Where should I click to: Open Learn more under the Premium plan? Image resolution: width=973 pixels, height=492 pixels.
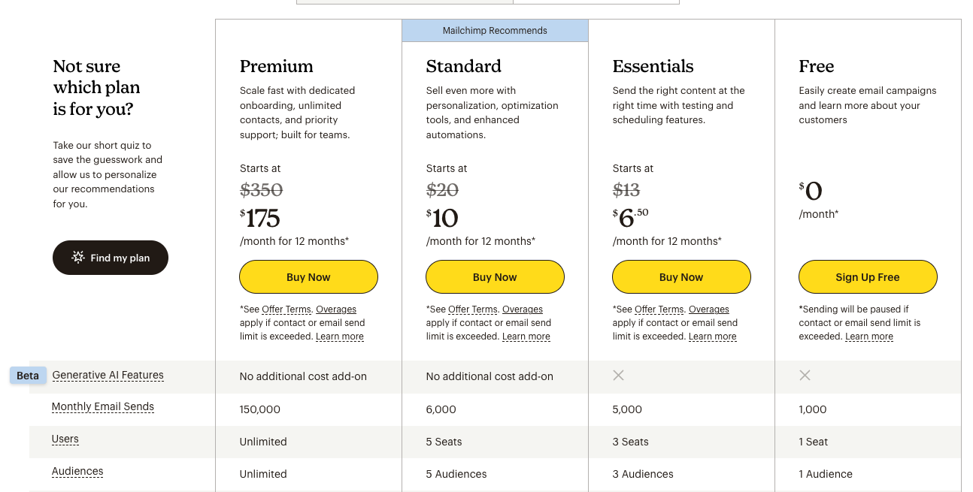[340, 337]
